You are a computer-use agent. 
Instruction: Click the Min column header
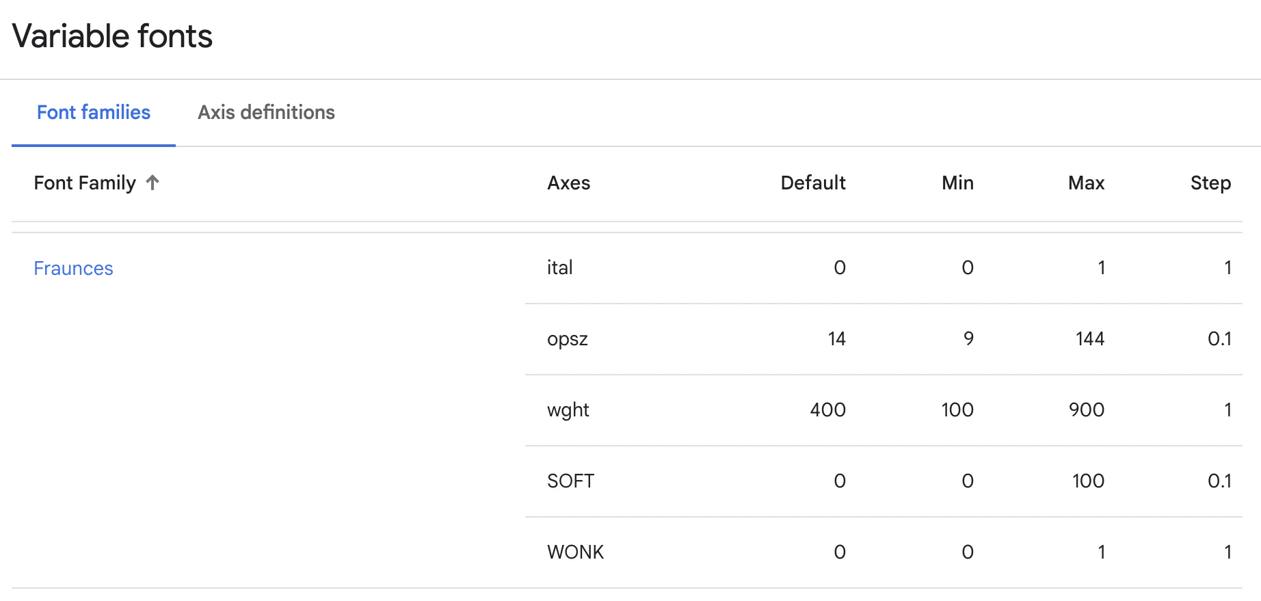pyautogui.click(x=957, y=183)
